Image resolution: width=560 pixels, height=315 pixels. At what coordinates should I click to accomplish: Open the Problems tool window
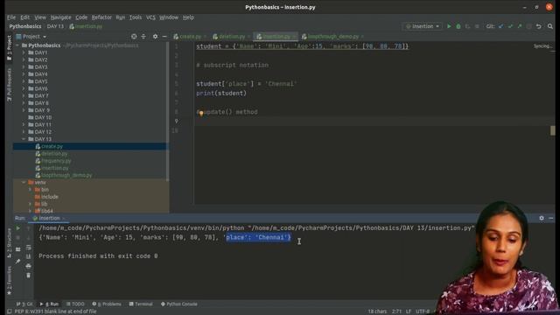[x=107, y=304]
